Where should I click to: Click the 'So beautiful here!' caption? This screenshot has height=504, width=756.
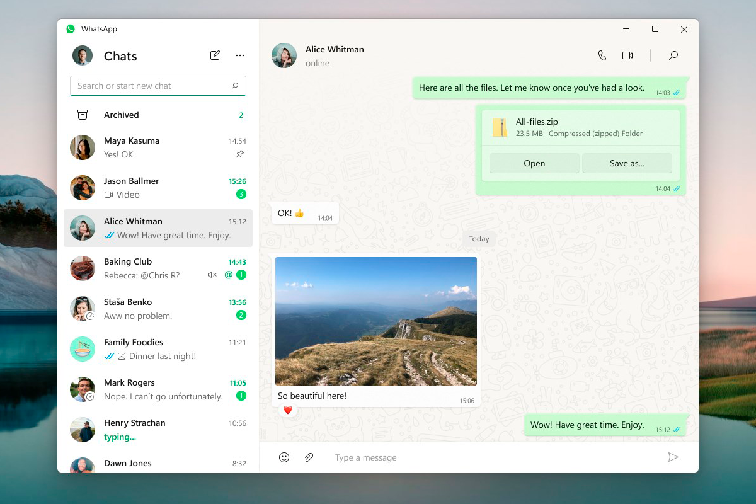(x=312, y=396)
